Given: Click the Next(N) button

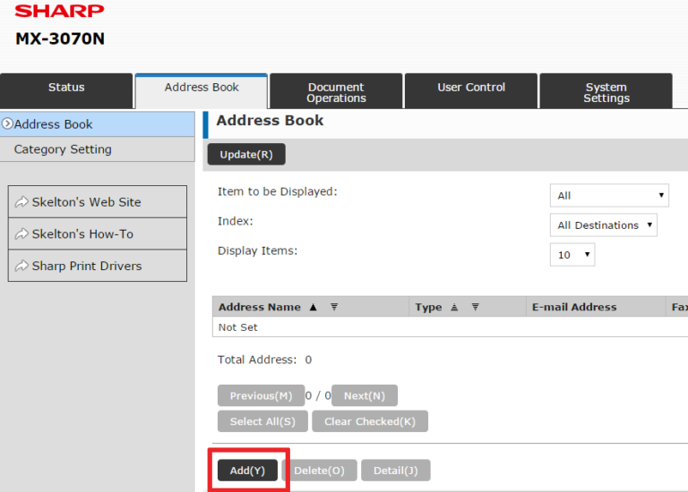Looking at the screenshot, I should pos(365,395).
